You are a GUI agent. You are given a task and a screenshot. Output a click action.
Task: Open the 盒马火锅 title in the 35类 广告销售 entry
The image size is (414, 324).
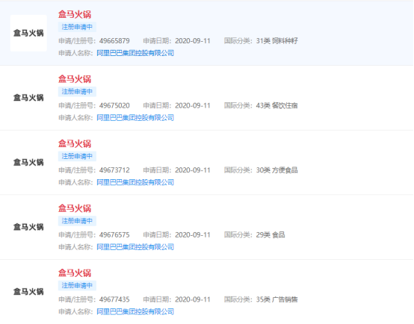75,272
